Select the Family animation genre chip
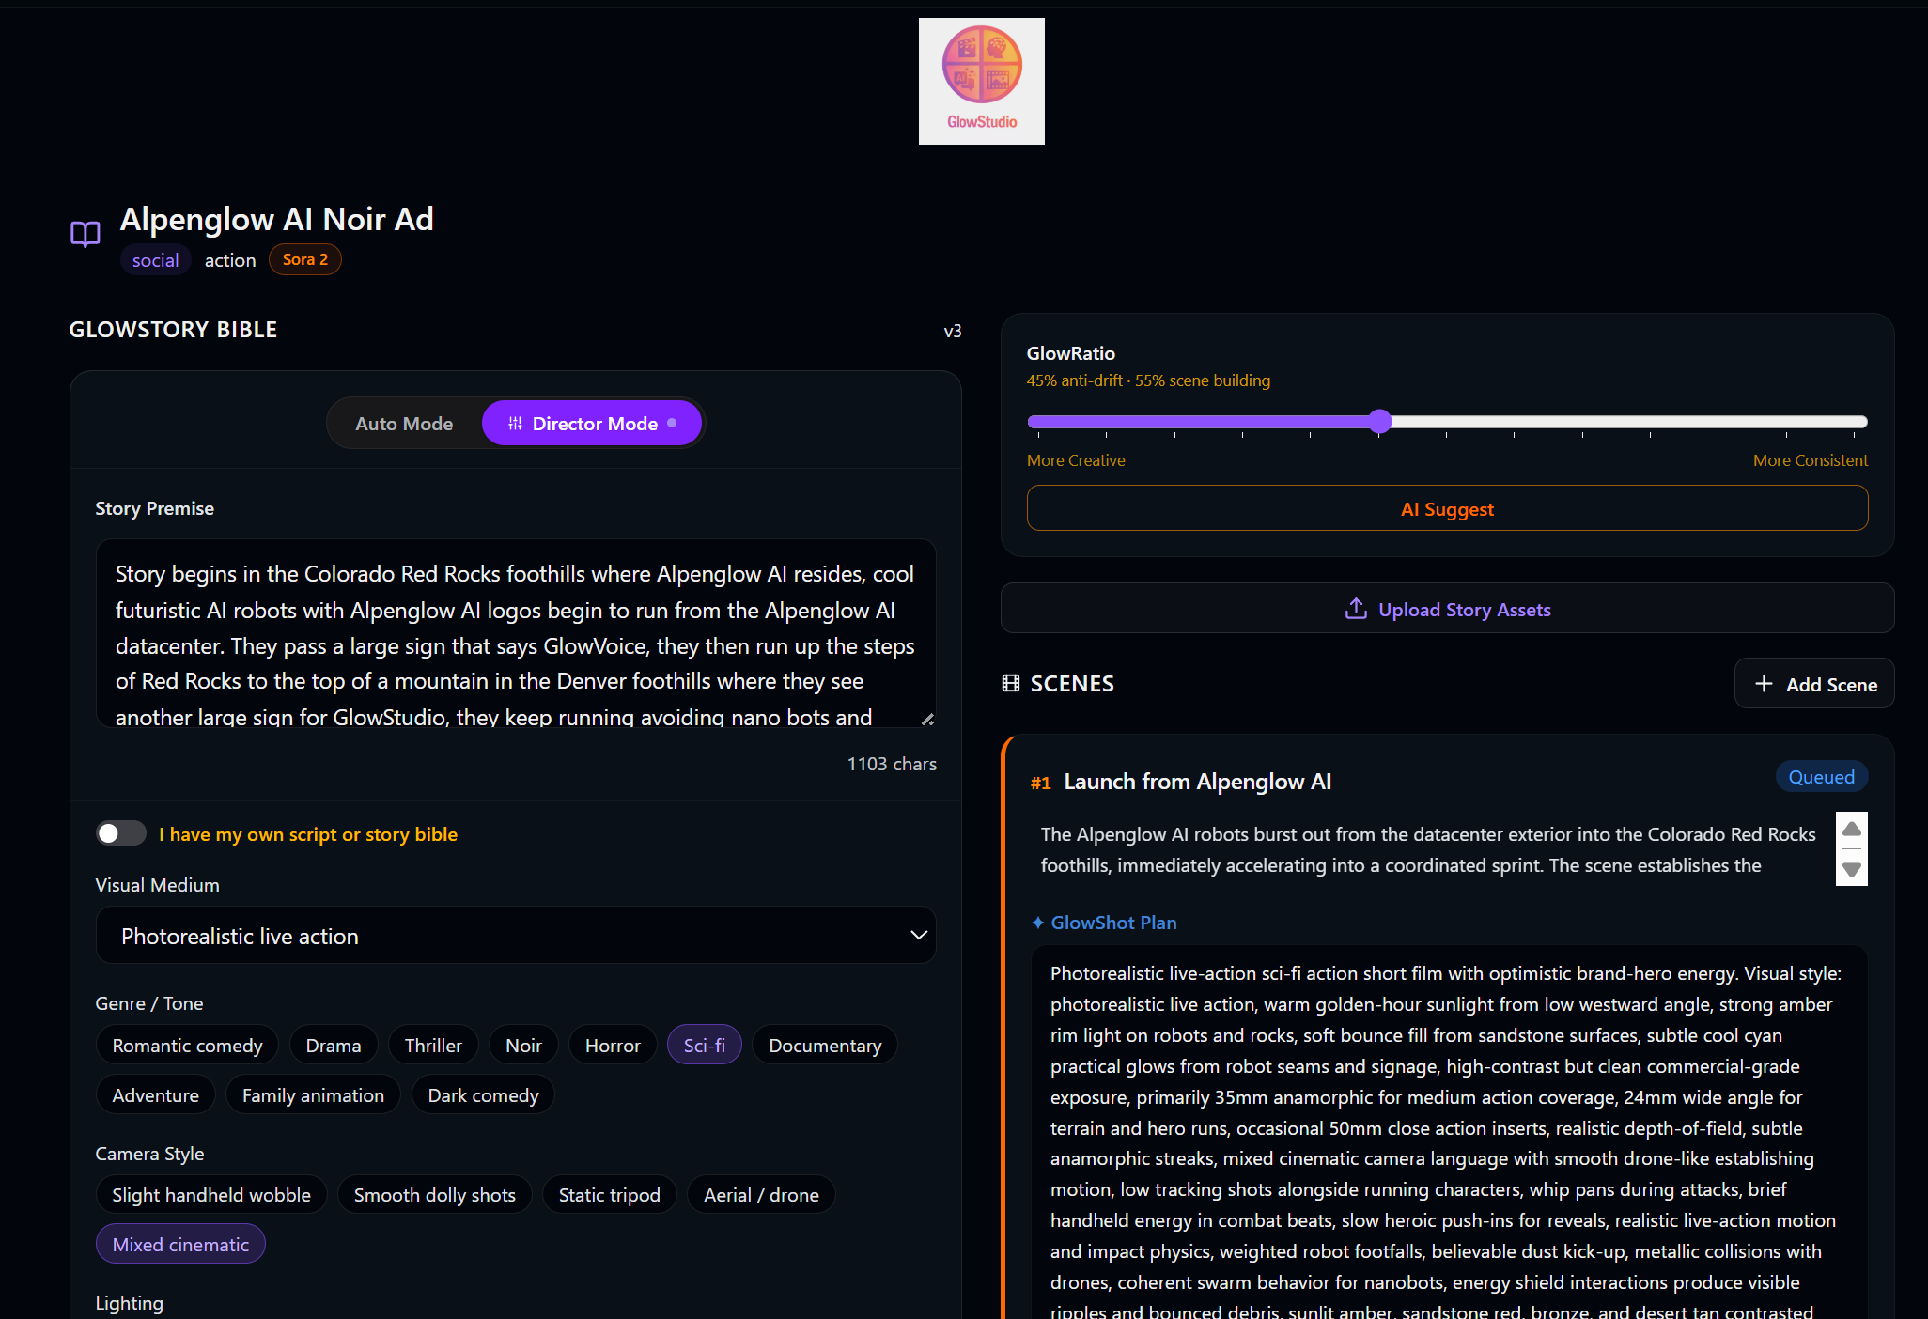 coord(313,1094)
